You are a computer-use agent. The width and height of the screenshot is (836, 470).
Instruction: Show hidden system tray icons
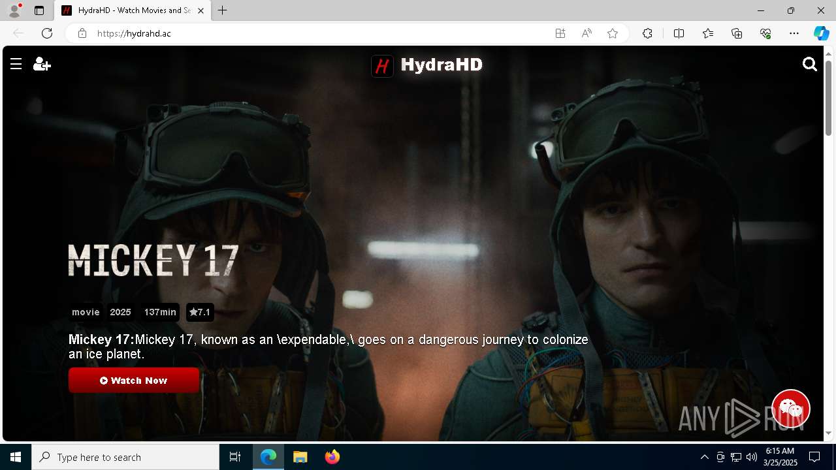[704, 457]
